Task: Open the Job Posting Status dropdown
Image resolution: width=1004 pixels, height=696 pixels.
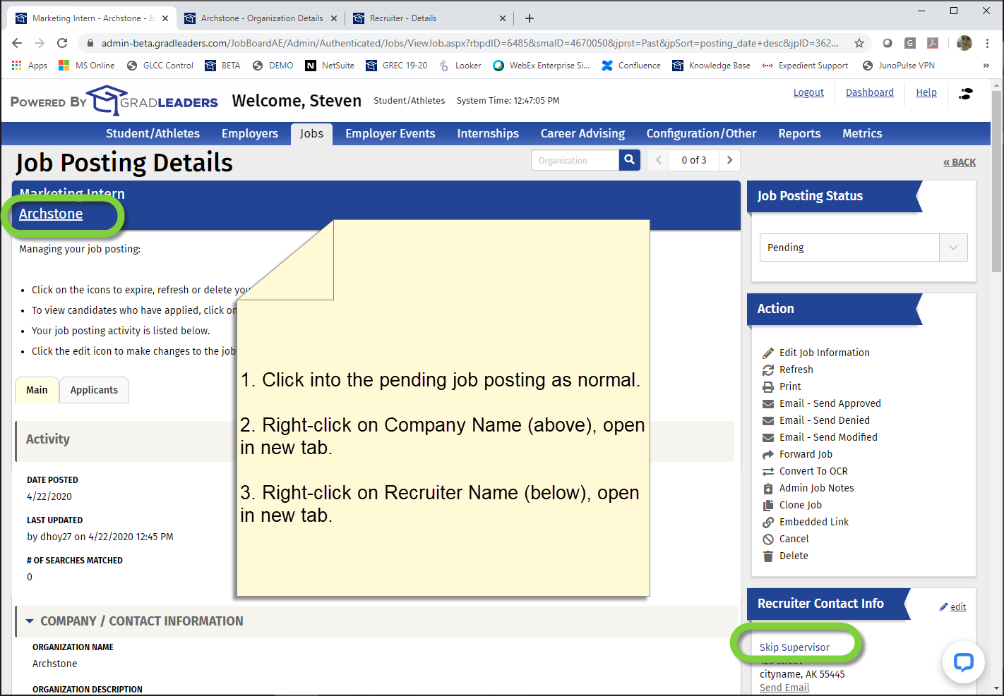Action: pyautogui.click(x=863, y=248)
